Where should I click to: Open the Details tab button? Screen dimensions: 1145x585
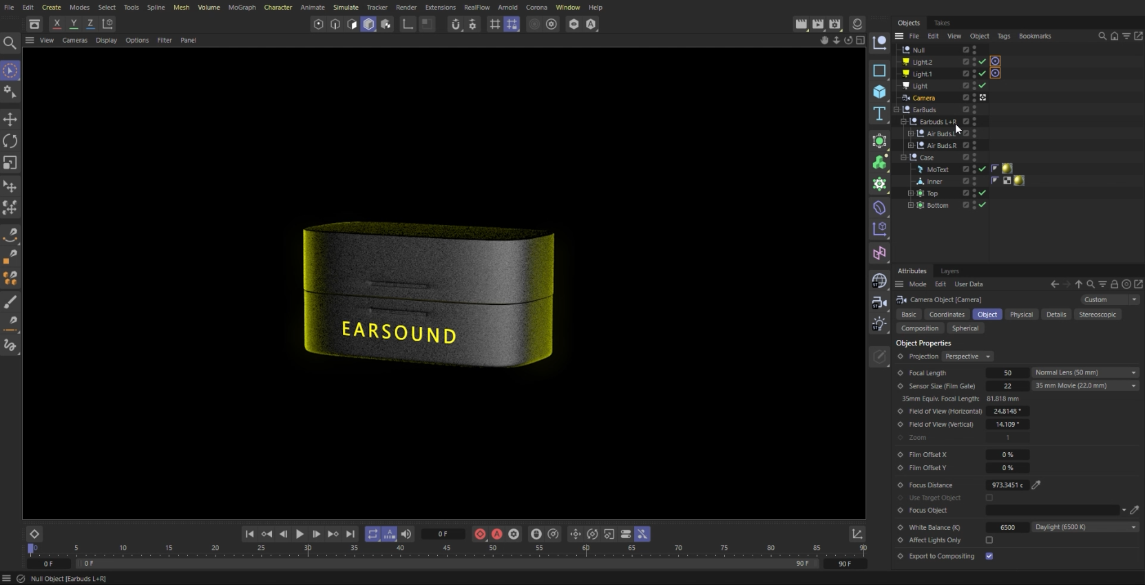tap(1056, 315)
